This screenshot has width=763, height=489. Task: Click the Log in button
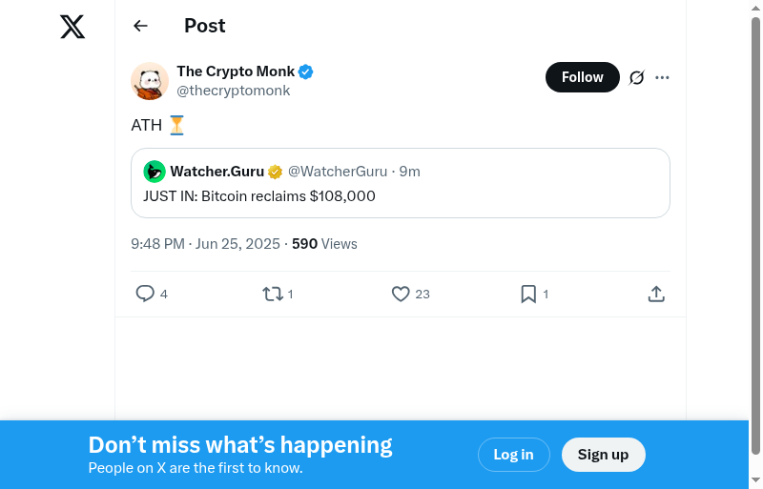513,455
